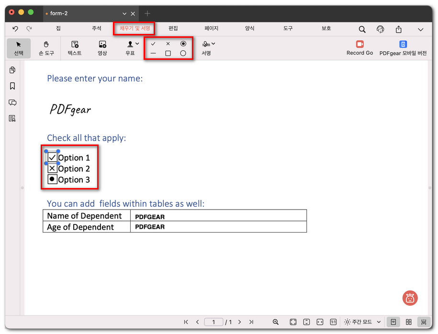Toggle the Option 2 checkbox
This screenshot has height=334, width=438.
point(53,168)
